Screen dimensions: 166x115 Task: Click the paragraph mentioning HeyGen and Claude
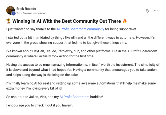[x=80, y=53]
